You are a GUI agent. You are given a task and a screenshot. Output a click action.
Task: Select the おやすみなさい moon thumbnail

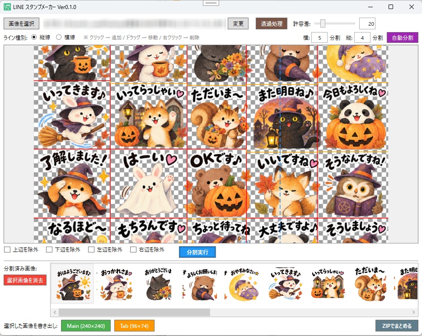pos(243,285)
